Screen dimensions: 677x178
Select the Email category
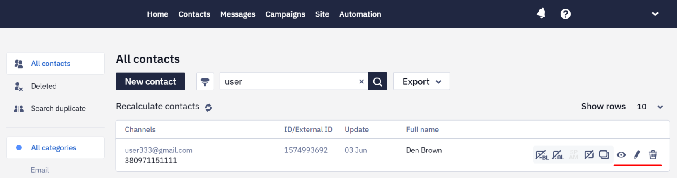coord(40,170)
